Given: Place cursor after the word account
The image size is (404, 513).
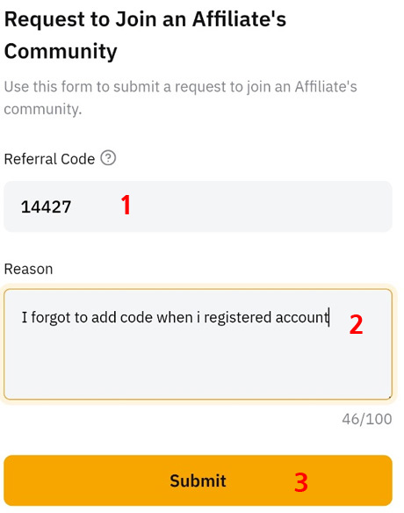Looking at the screenshot, I should (x=329, y=317).
